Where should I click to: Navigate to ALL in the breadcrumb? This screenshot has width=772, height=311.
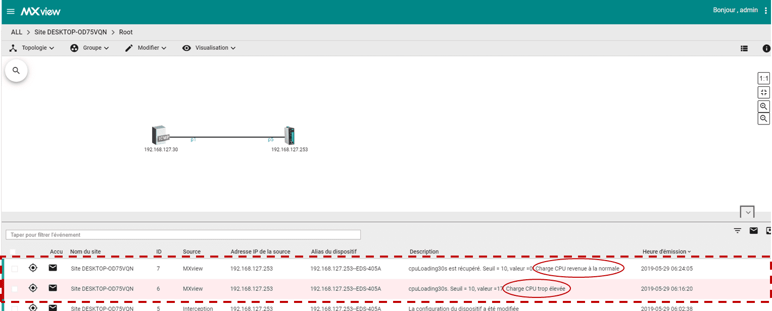coord(17,32)
